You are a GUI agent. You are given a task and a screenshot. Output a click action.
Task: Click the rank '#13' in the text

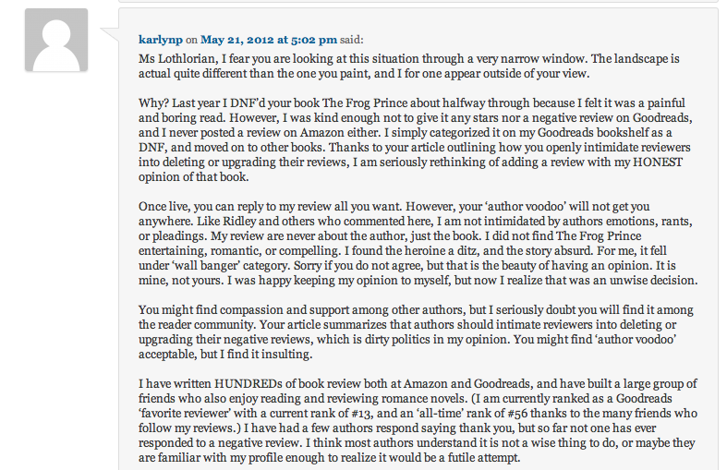click(364, 413)
